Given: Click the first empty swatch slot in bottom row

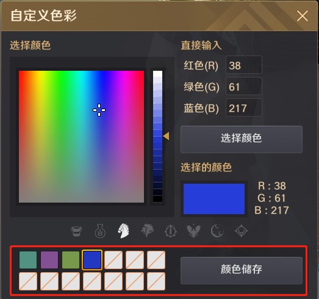Looking at the screenshot, I should click(28, 281).
